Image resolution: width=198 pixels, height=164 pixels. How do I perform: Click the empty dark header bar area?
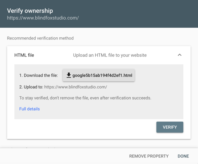(139, 14)
